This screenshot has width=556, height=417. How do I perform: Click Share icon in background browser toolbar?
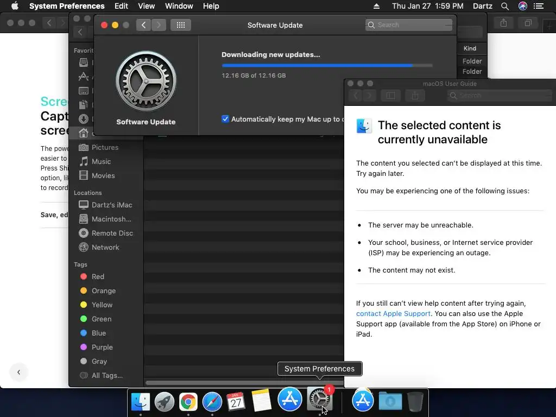[503, 23]
